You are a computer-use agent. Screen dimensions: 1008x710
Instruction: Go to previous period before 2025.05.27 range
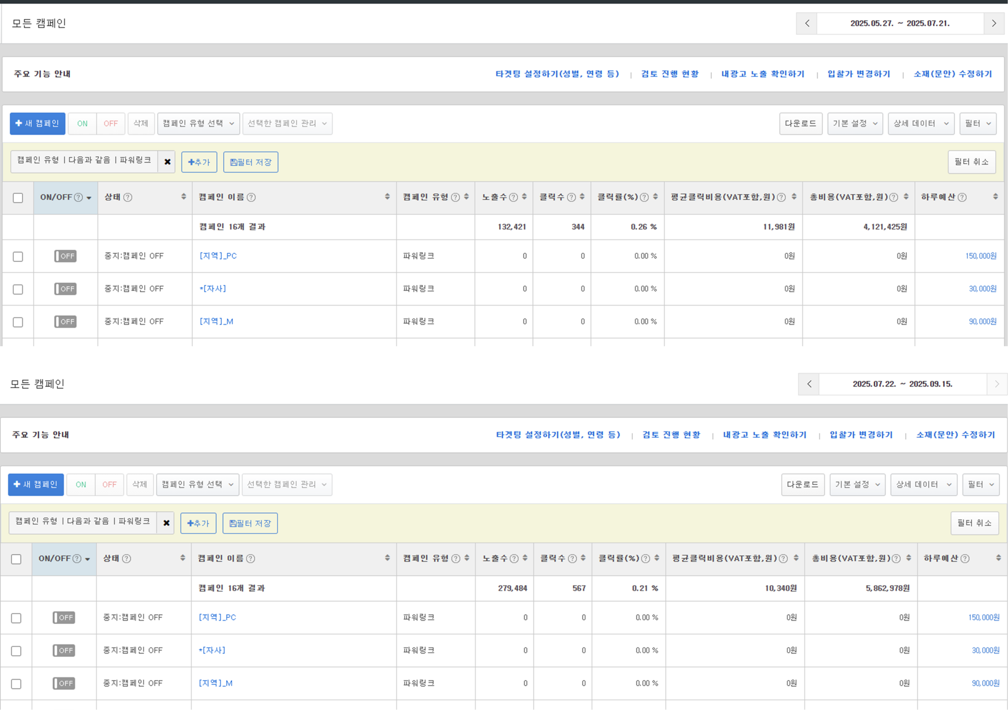pos(807,23)
